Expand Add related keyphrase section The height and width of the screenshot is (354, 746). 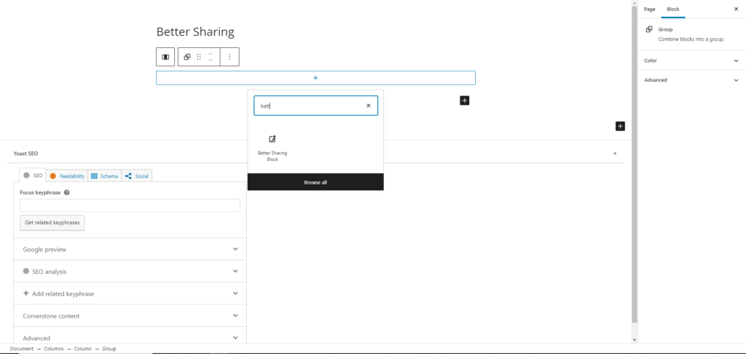(x=130, y=294)
